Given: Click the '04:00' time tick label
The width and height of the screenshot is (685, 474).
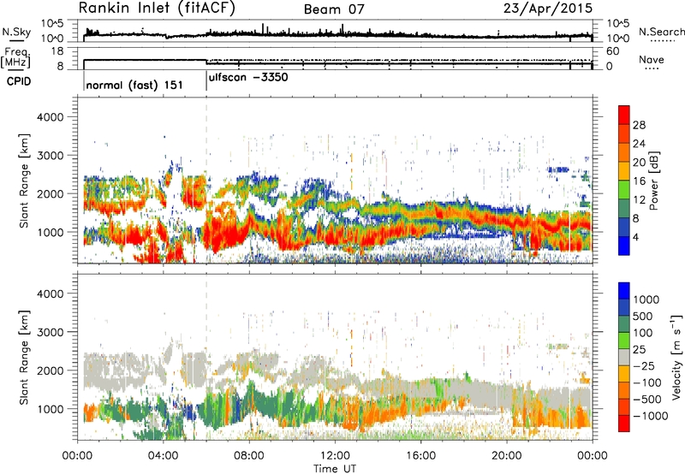Looking at the screenshot, I should [164, 456].
